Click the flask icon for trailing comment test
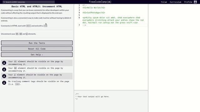 tap(4, 83)
